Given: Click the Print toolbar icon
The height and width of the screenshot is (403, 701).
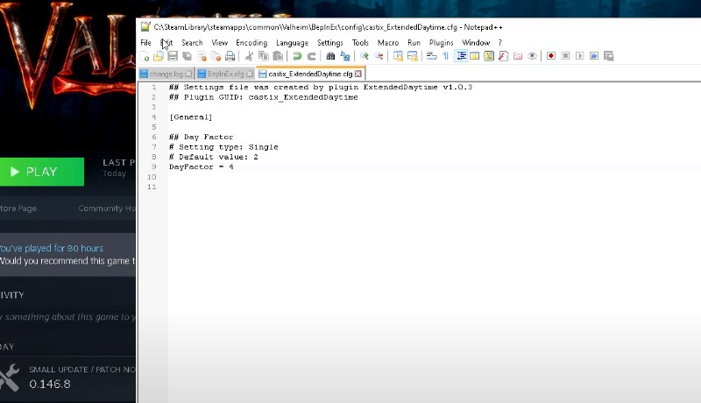Looking at the screenshot, I should click(230, 56).
